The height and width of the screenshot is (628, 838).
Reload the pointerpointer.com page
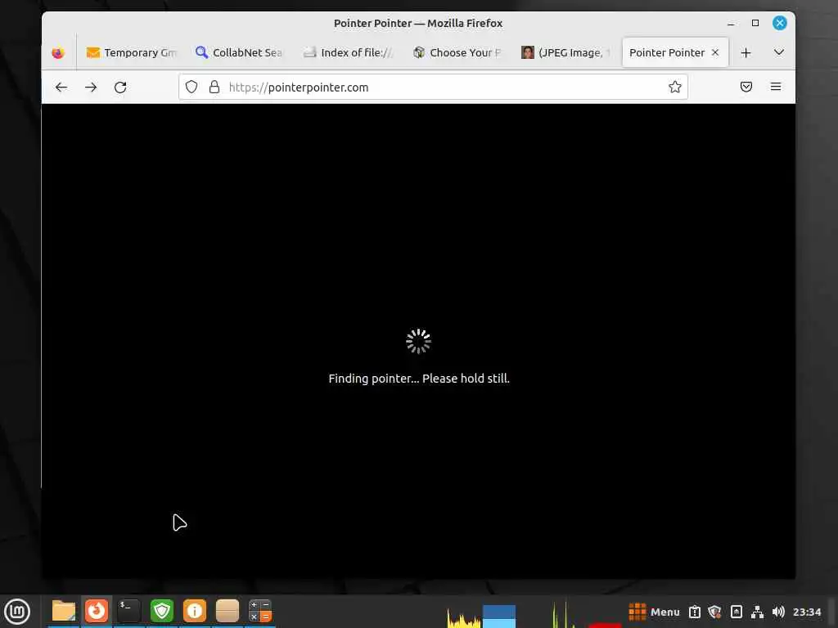point(120,87)
